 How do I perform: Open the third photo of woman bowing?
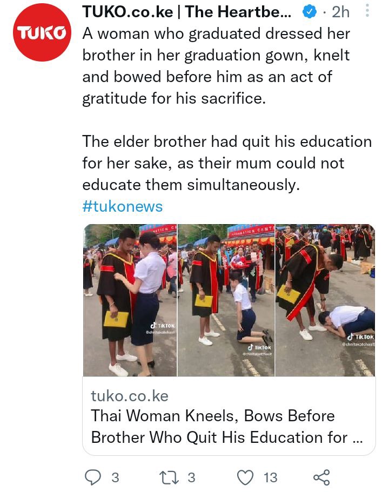coord(325,300)
